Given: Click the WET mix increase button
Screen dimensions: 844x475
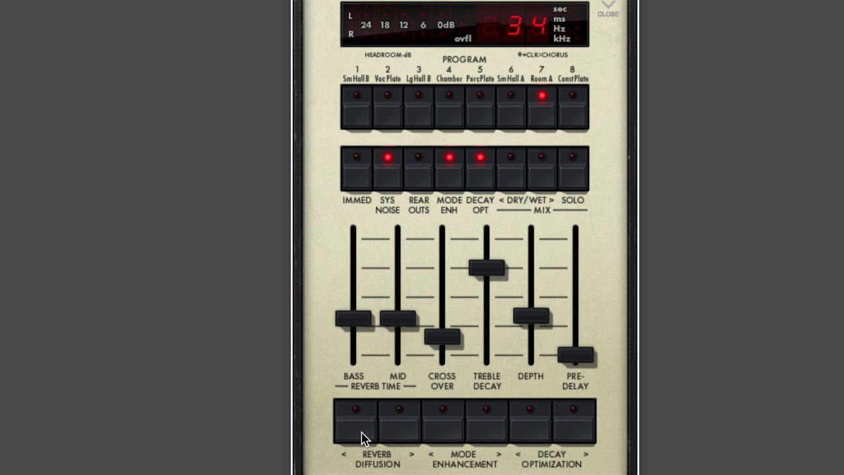Looking at the screenshot, I should 542,169.
